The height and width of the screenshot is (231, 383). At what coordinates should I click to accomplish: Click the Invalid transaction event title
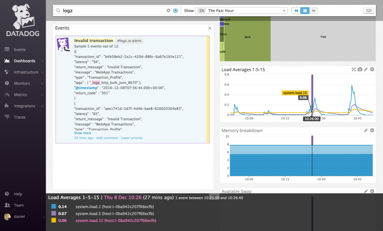(93, 40)
